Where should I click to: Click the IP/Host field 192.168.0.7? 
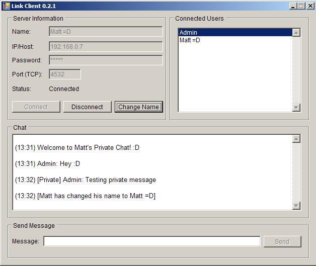click(x=106, y=47)
